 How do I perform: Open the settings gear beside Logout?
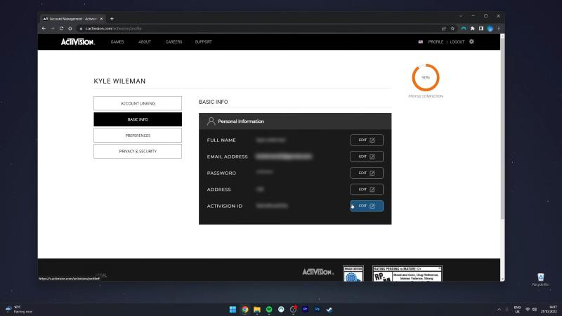pos(471,41)
